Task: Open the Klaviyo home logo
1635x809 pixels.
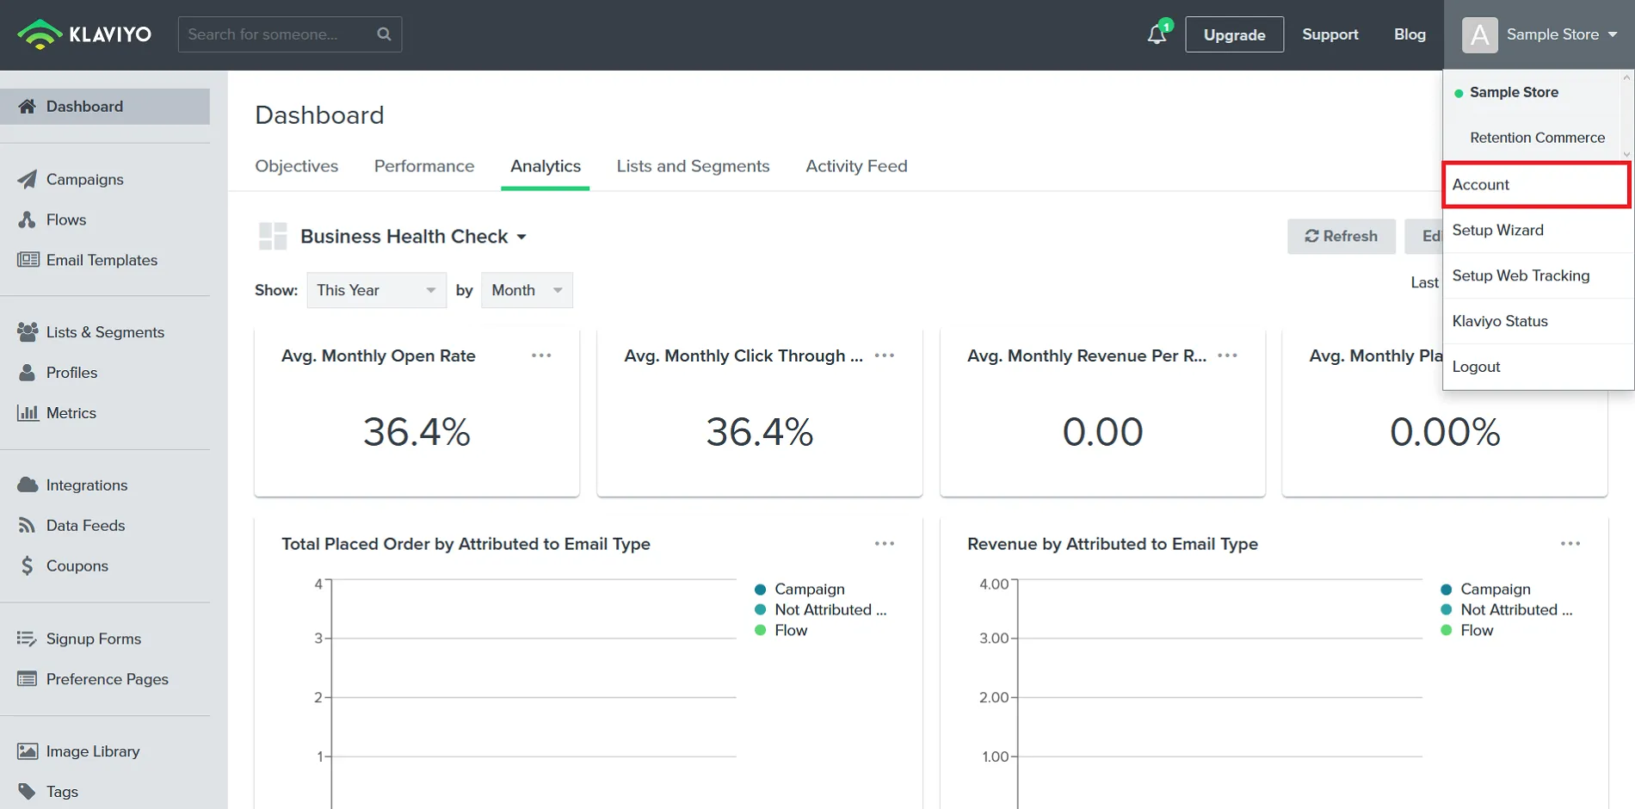Action: [x=83, y=34]
